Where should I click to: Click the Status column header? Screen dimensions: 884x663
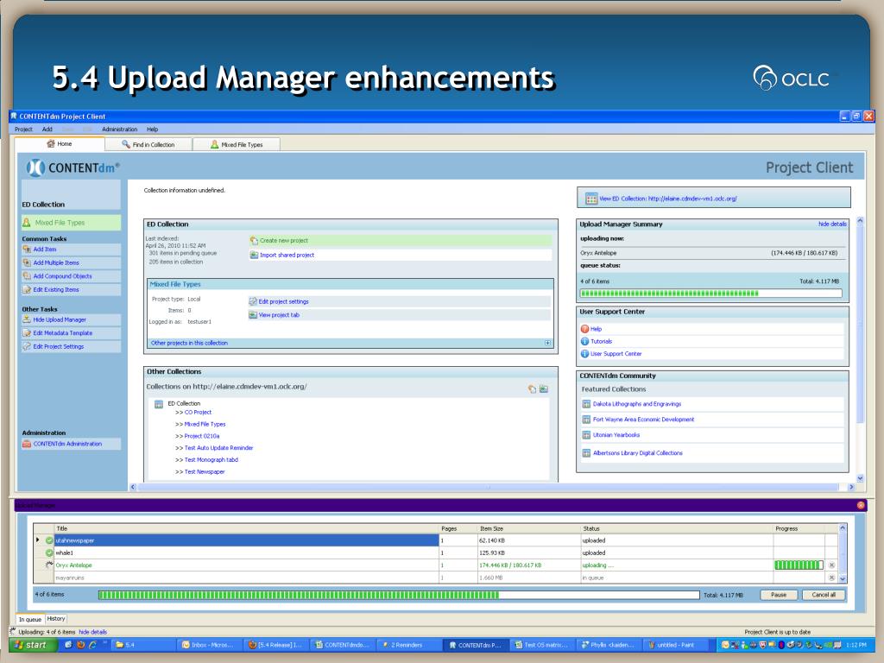click(x=677, y=528)
